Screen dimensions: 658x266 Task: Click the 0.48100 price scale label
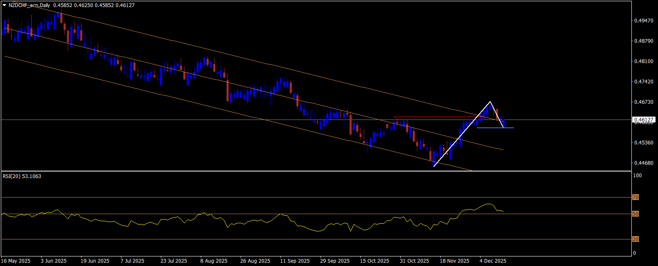(x=643, y=61)
